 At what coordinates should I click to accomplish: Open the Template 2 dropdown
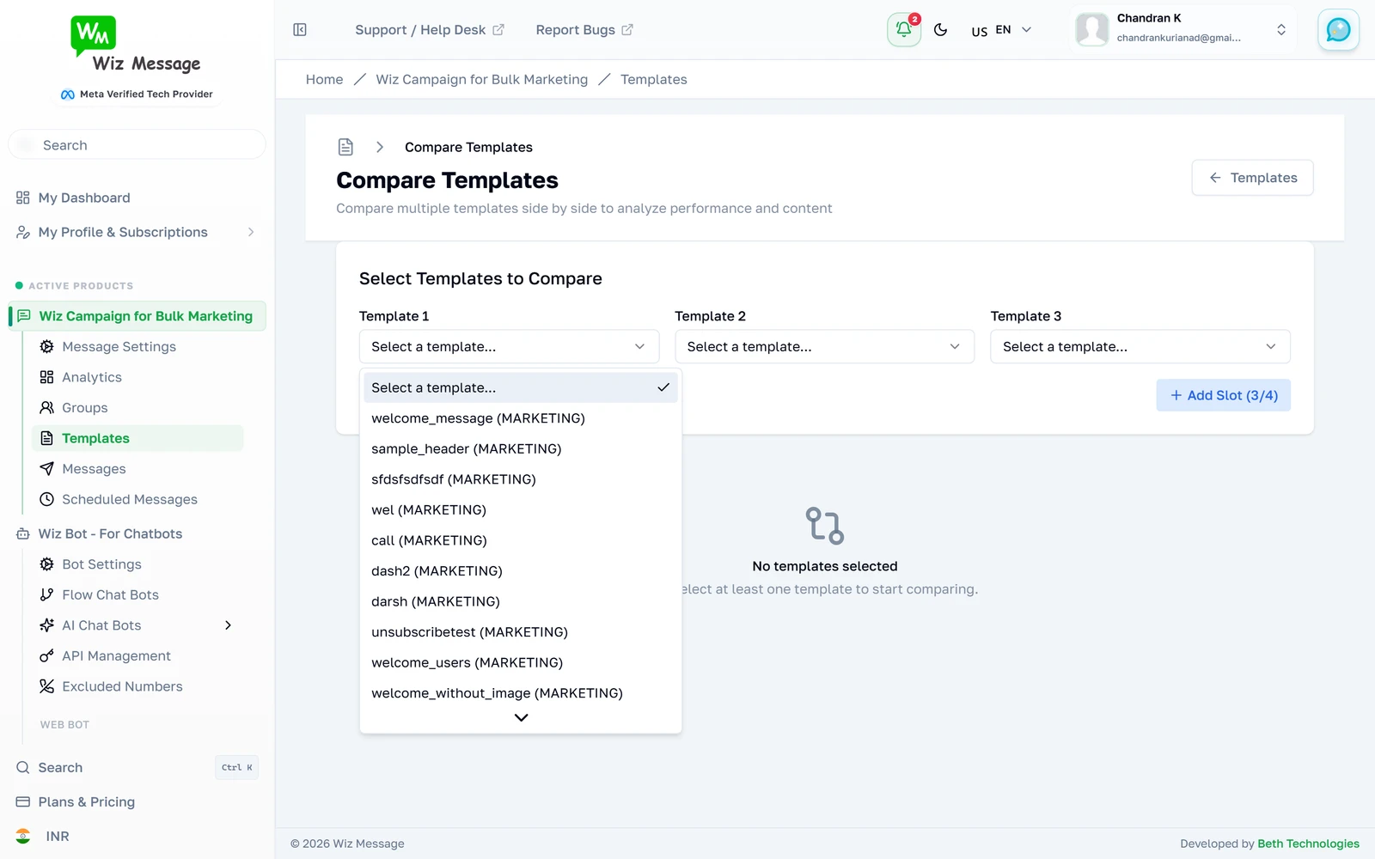click(824, 346)
